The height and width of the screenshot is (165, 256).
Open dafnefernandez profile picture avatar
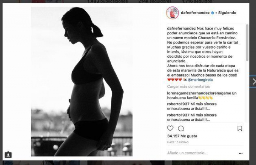[x=172, y=13]
